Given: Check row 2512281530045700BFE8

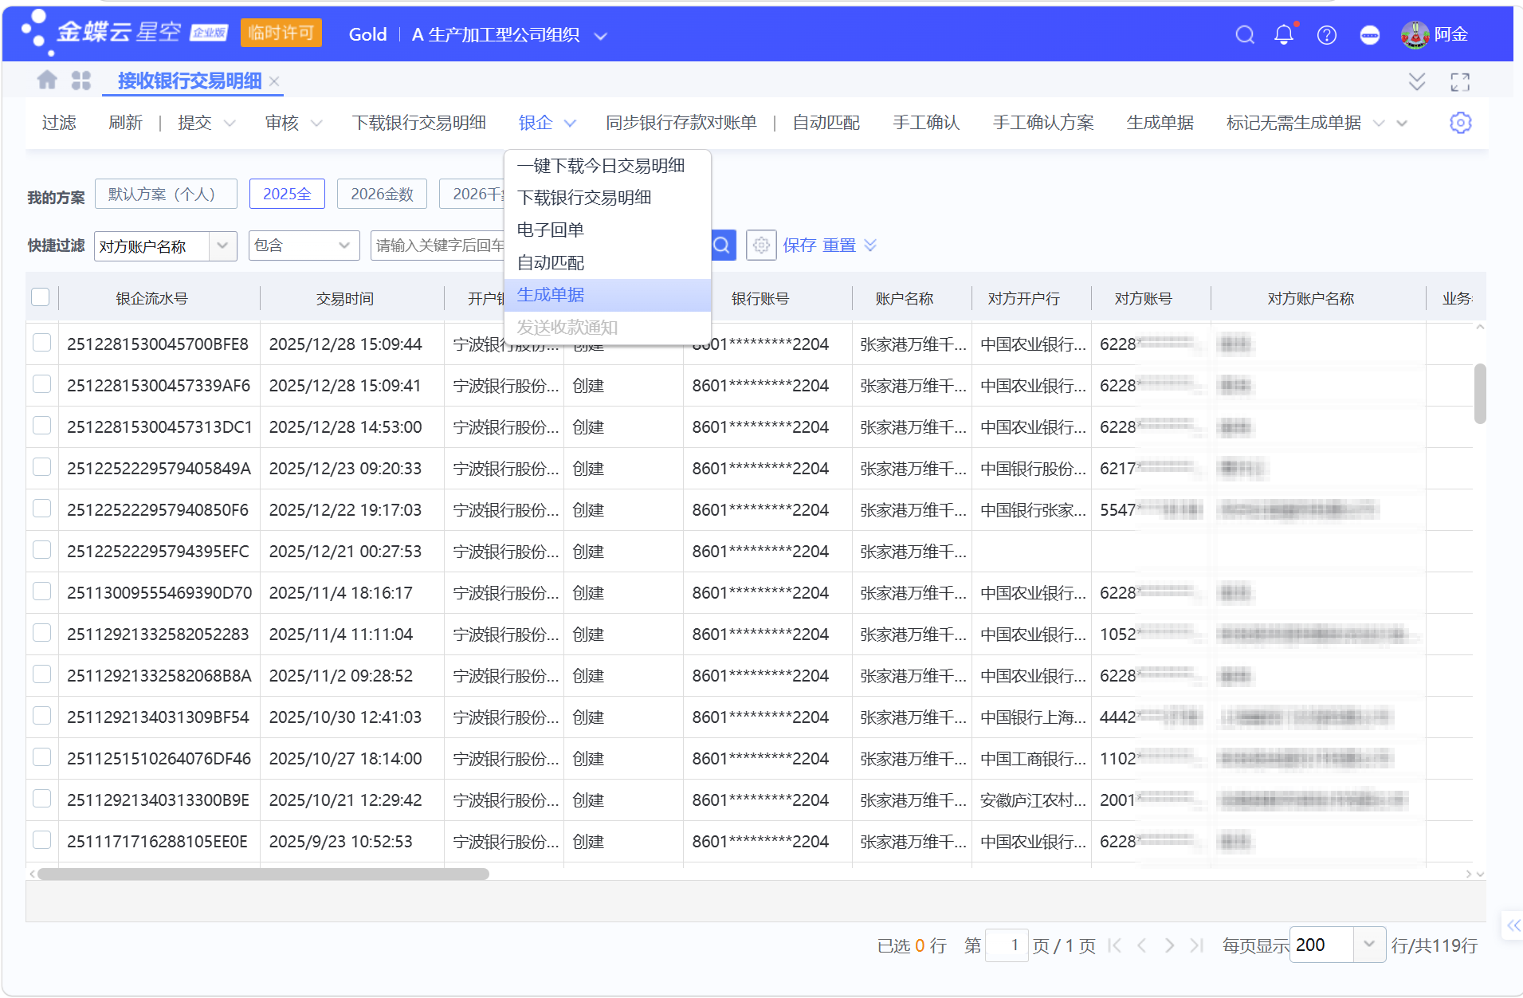Looking at the screenshot, I should coord(41,343).
